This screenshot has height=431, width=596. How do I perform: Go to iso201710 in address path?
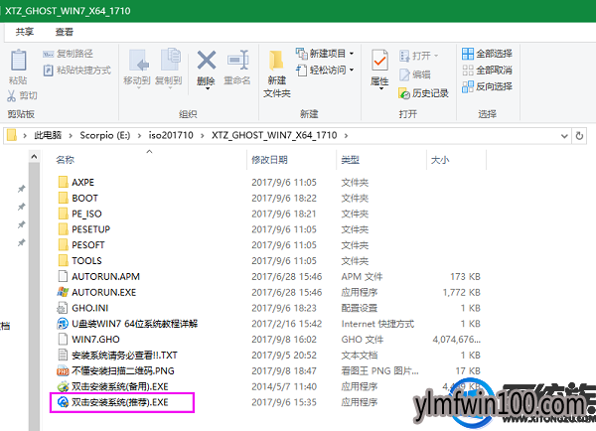click(x=171, y=135)
